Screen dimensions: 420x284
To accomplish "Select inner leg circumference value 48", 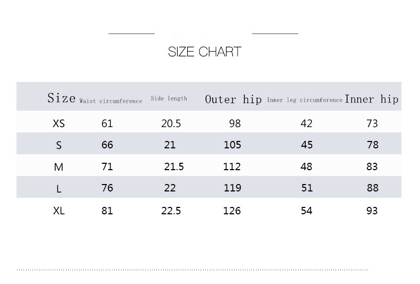I will click(x=306, y=166).
